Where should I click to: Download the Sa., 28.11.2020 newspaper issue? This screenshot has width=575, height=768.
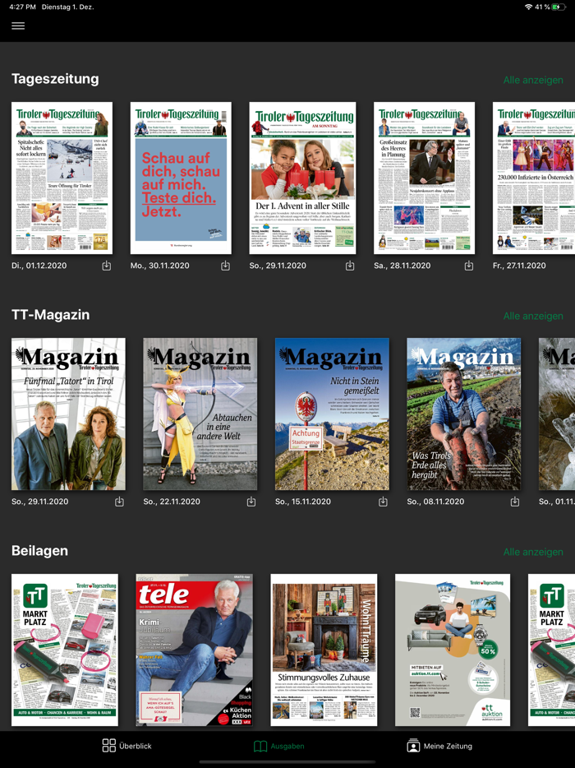(469, 266)
